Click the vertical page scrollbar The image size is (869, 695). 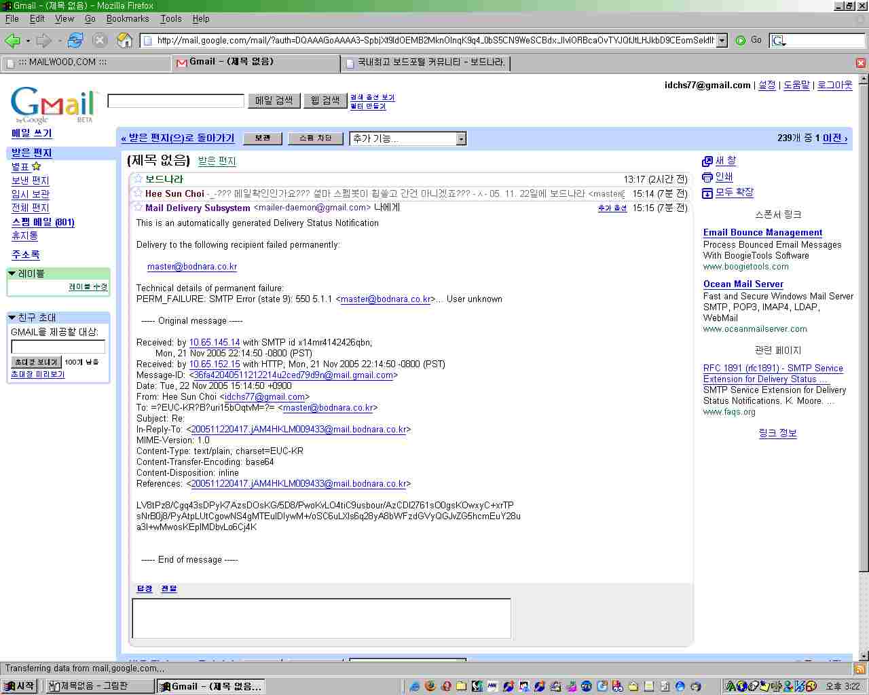coord(864,367)
